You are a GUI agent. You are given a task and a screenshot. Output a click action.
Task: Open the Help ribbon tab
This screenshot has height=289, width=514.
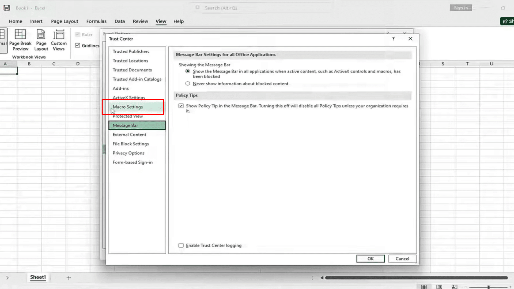[x=179, y=21]
